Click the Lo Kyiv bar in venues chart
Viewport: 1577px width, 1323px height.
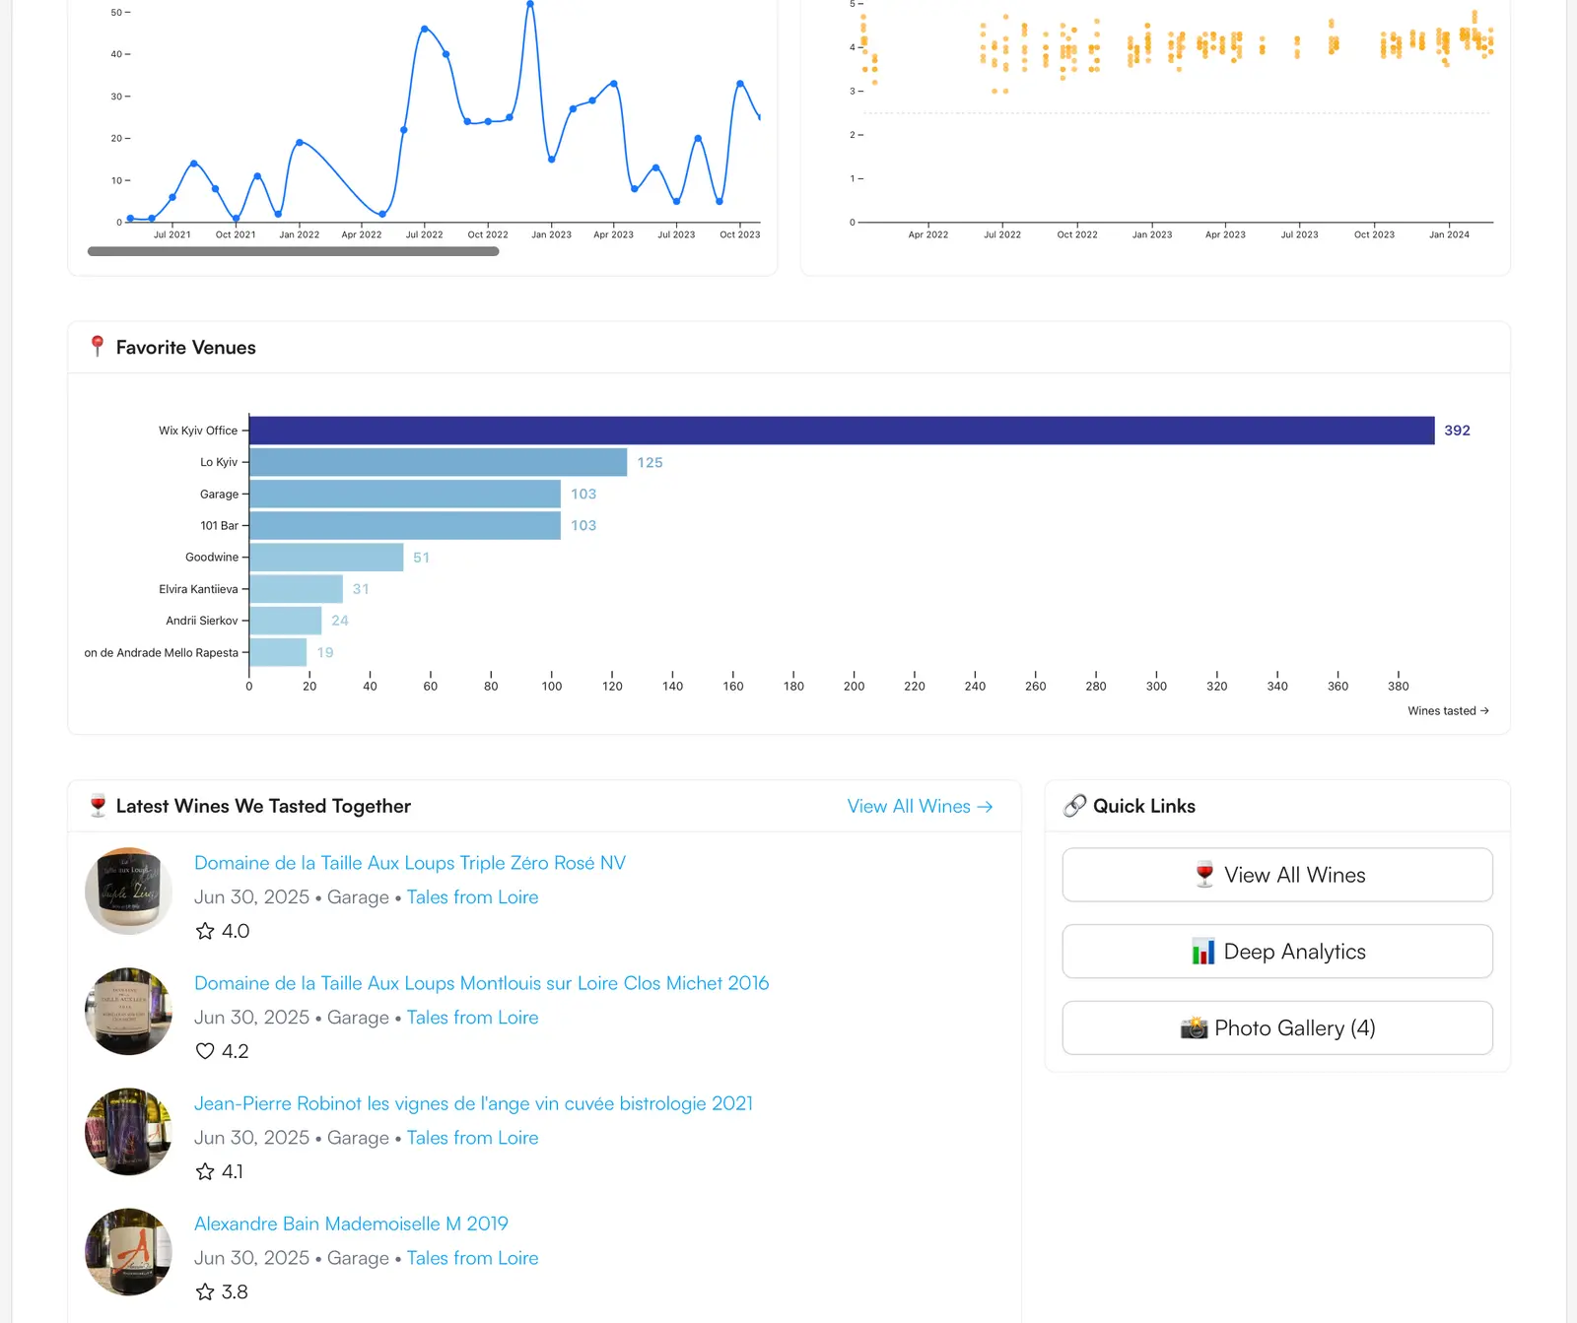click(x=439, y=462)
